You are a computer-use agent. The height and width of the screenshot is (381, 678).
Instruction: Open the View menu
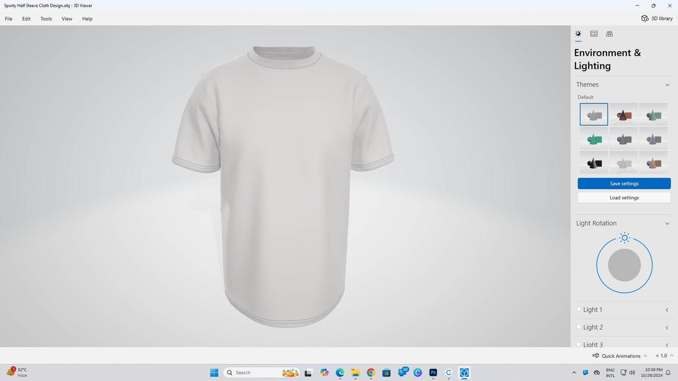(x=67, y=19)
